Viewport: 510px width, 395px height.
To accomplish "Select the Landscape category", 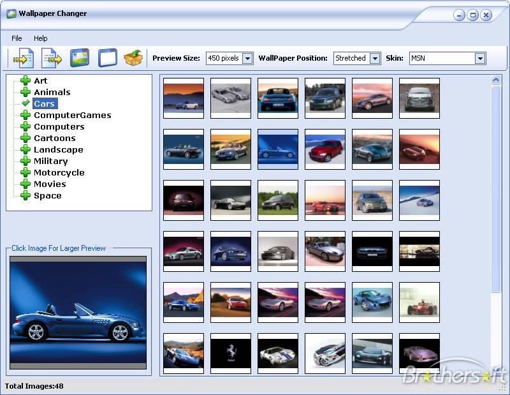I will 59,149.
